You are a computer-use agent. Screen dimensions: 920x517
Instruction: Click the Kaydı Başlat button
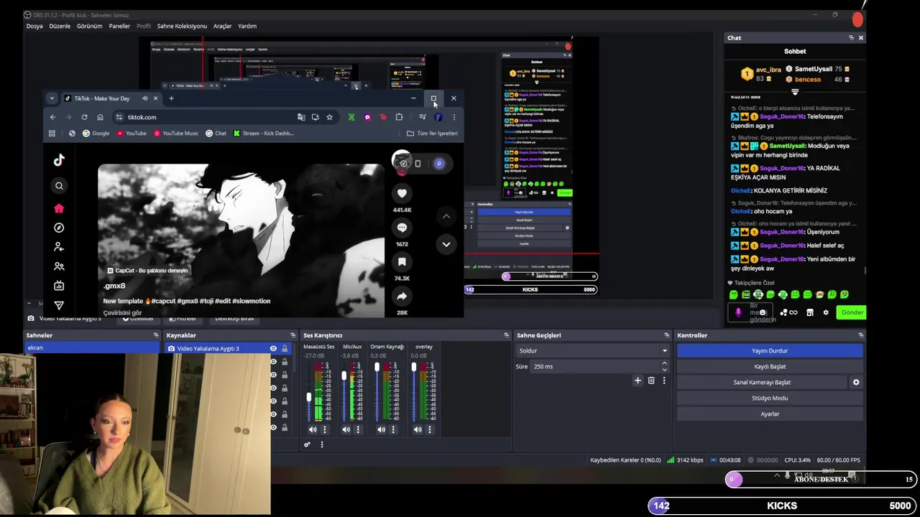coord(770,366)
